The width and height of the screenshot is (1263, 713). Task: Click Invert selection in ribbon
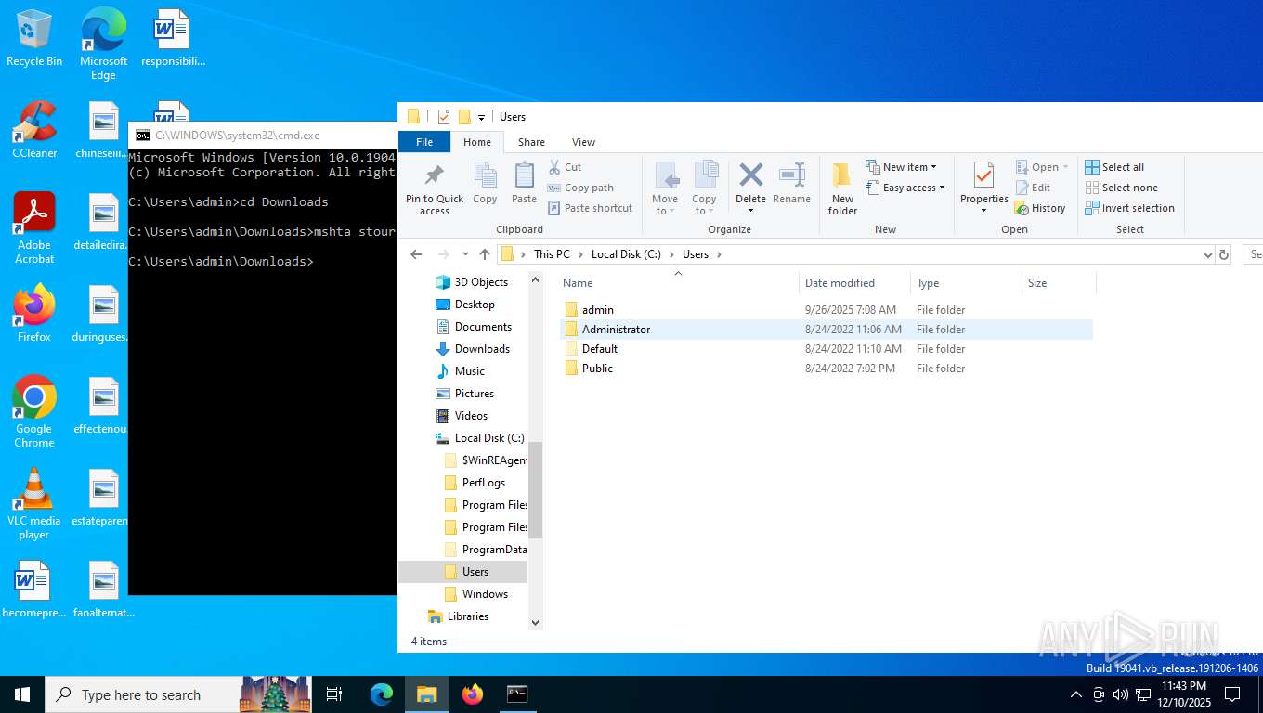[x=1129, y=208]
